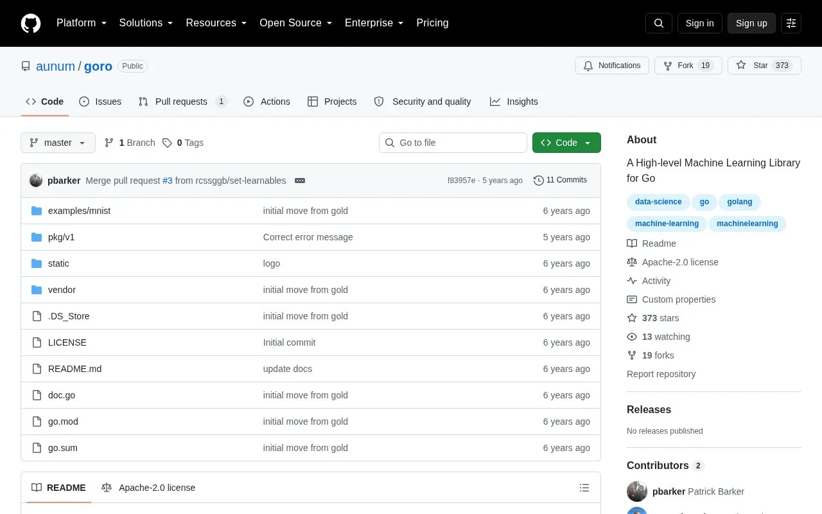This screenshot has width=822, height=514.
Task: Select the Apache-2.0 license README tab
Action: pos(148,488)
